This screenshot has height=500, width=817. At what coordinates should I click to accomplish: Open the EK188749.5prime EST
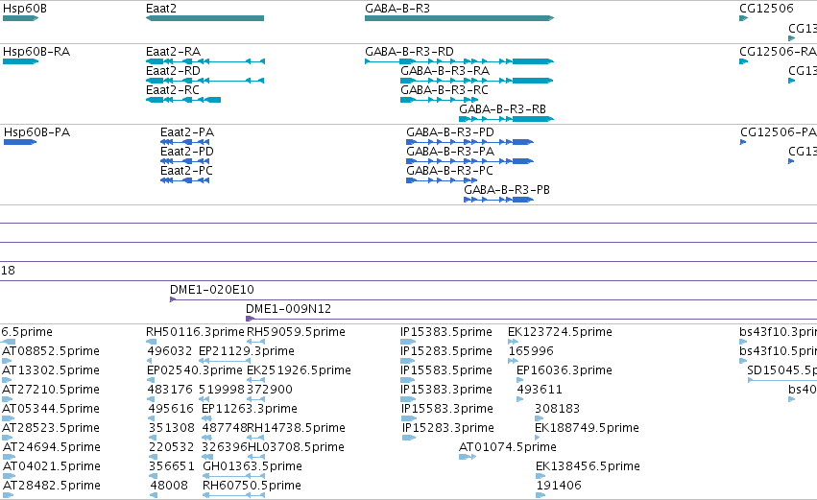click(x=587, y=428)
